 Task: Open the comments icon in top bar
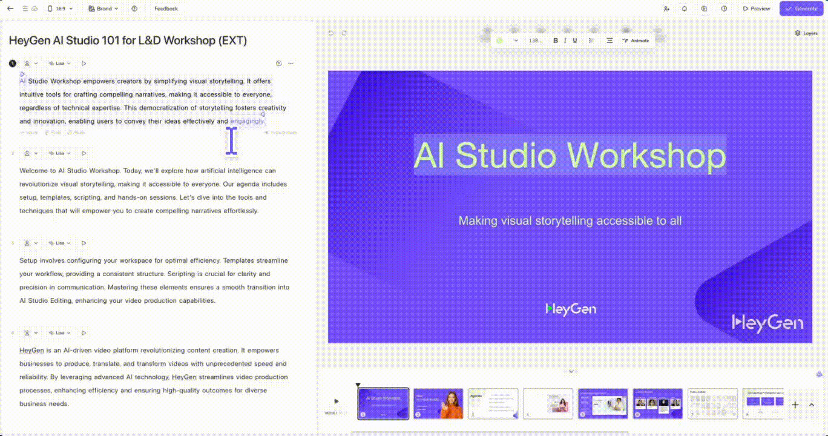(x=704, y=8)
